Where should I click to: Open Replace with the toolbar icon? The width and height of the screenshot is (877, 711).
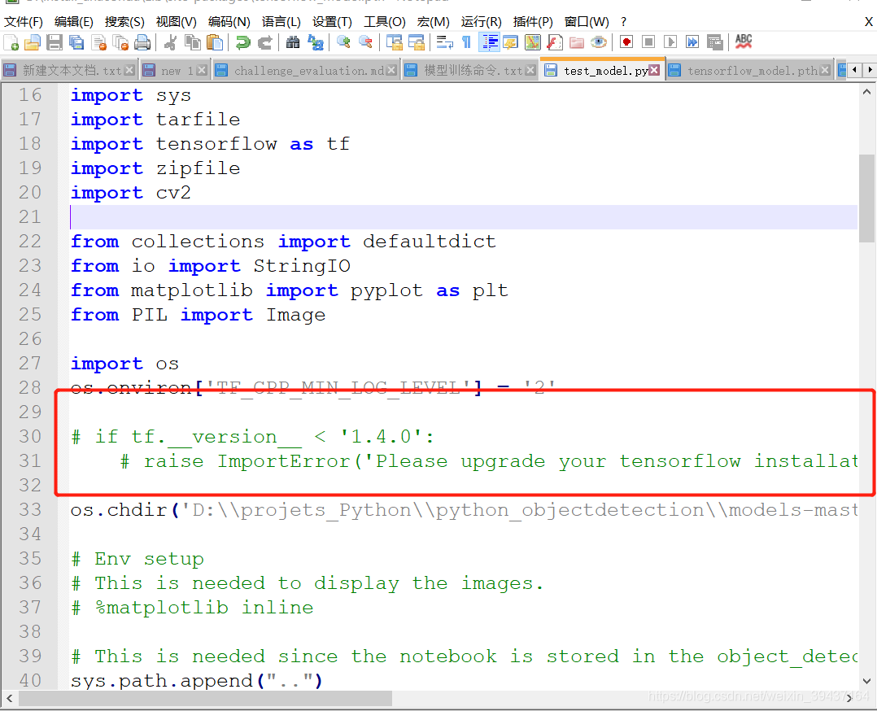pyautogui.click(x=316, y=42)
